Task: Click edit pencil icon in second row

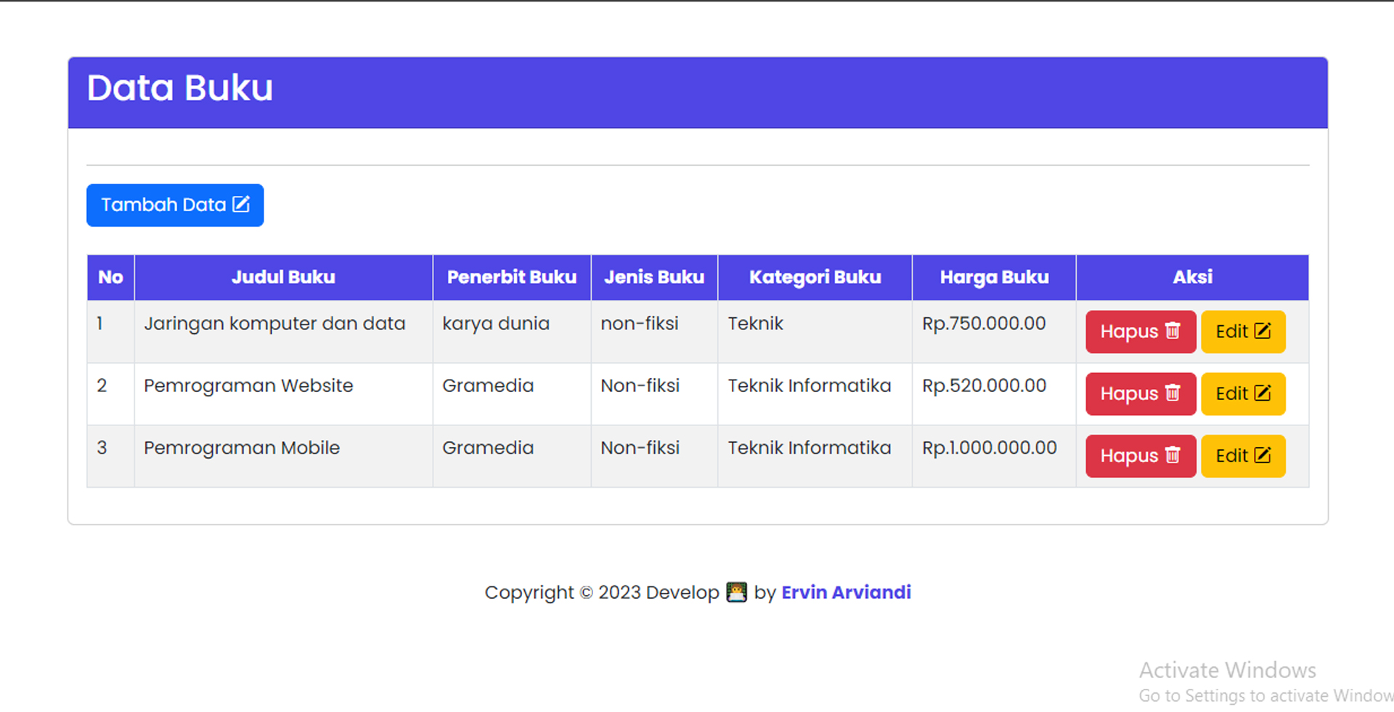Action: (1263, 393)
